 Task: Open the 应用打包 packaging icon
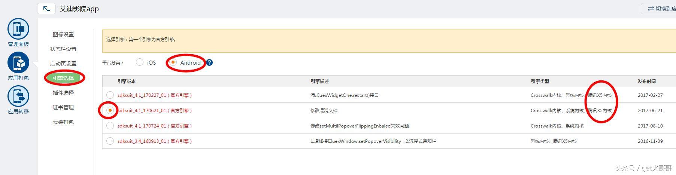[x=18, y=62]
